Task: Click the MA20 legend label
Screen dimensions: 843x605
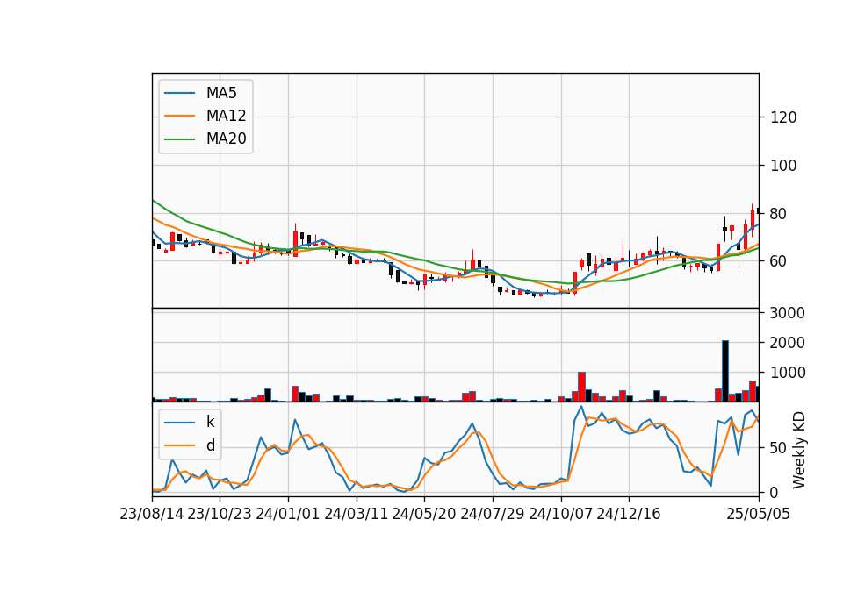Action: click(226, 139)
